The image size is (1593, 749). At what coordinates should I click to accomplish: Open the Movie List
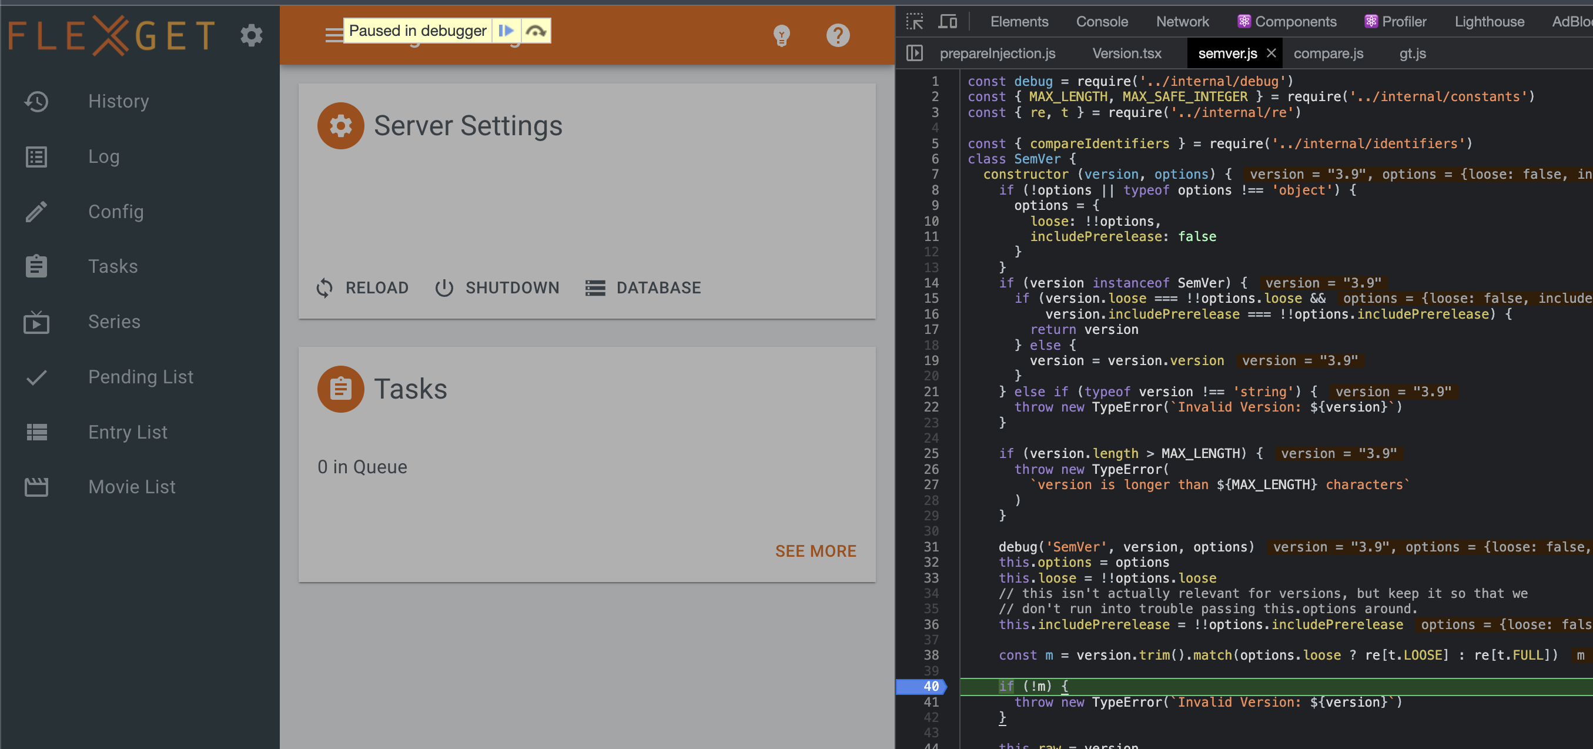coord(131,486)
